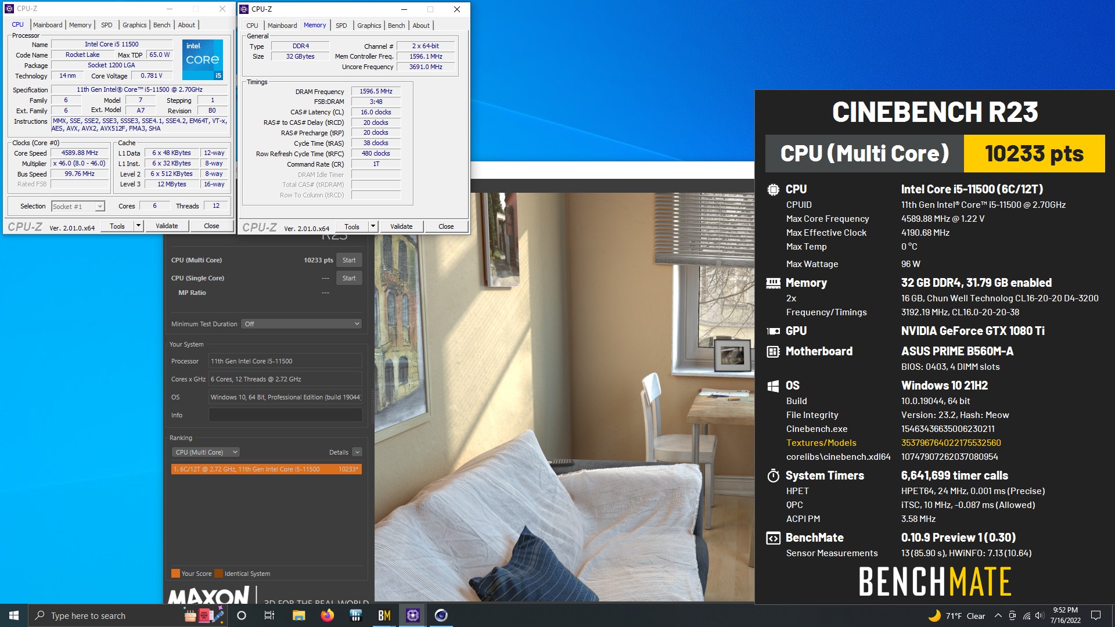Open Bench tab in left CPU-Z window

click(162, 25)
